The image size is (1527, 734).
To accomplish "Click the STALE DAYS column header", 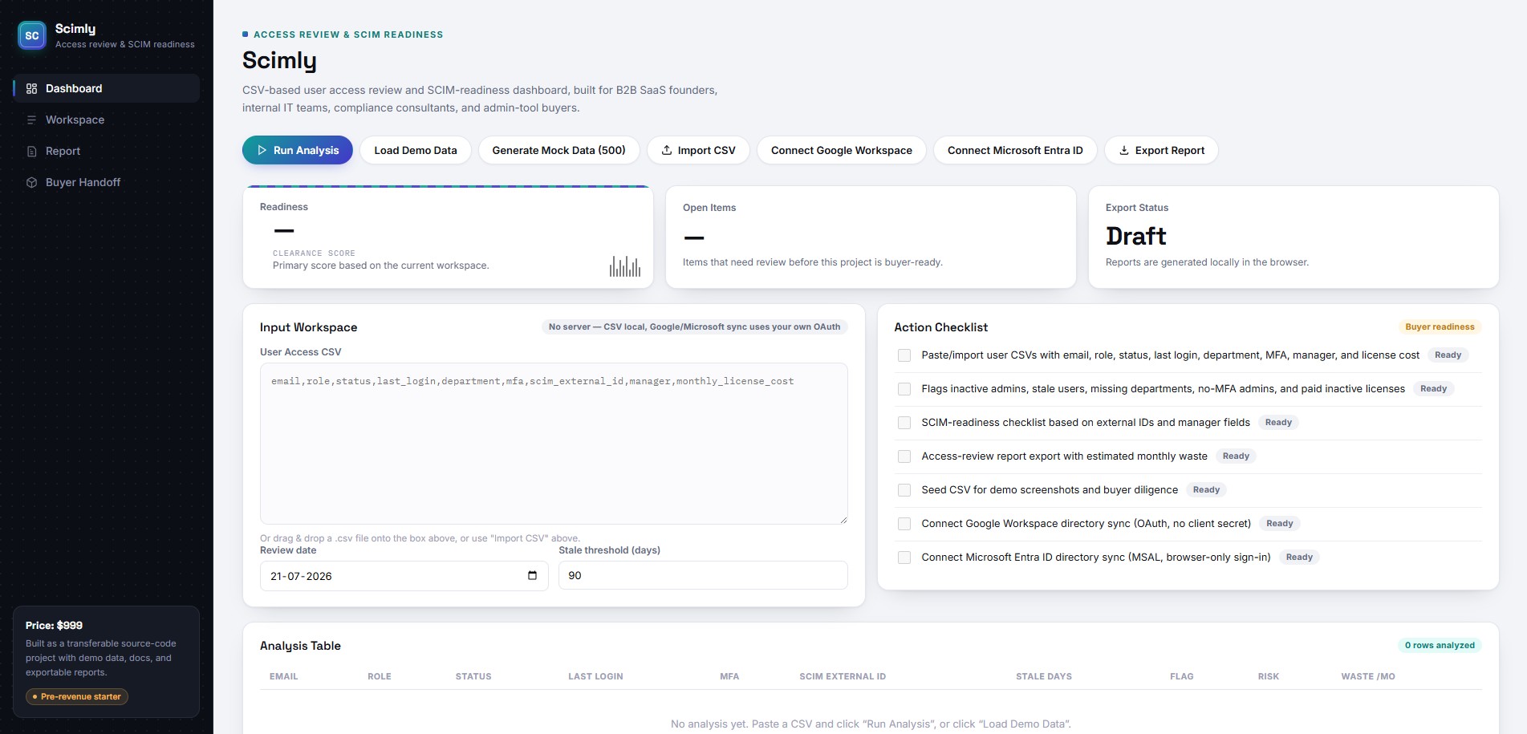I will point(1044,676).
